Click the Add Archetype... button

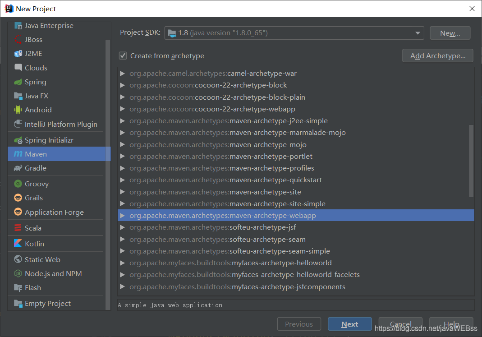(438, 55)
